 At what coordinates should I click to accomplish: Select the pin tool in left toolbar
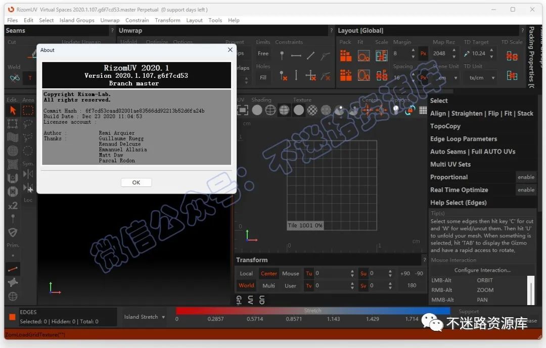pos(13,219)
